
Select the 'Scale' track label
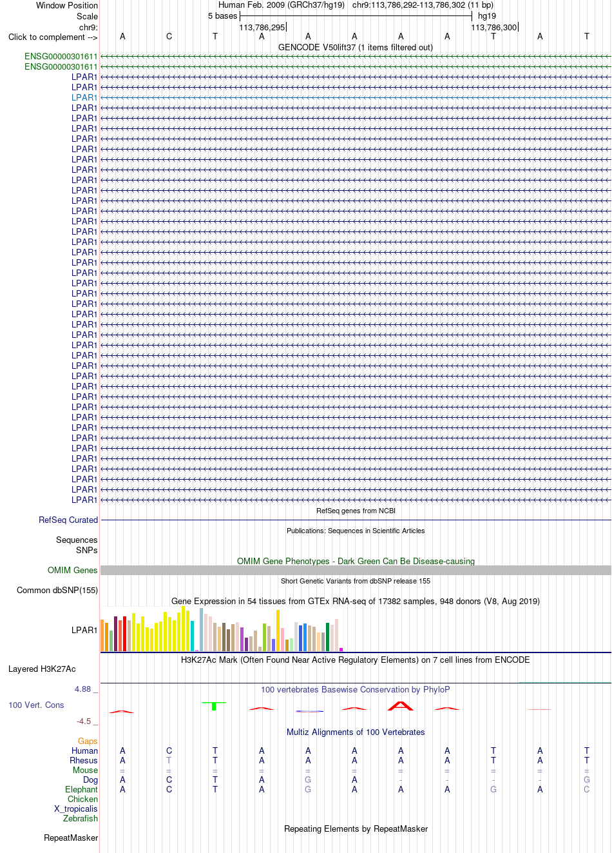(x=87, y=16)
